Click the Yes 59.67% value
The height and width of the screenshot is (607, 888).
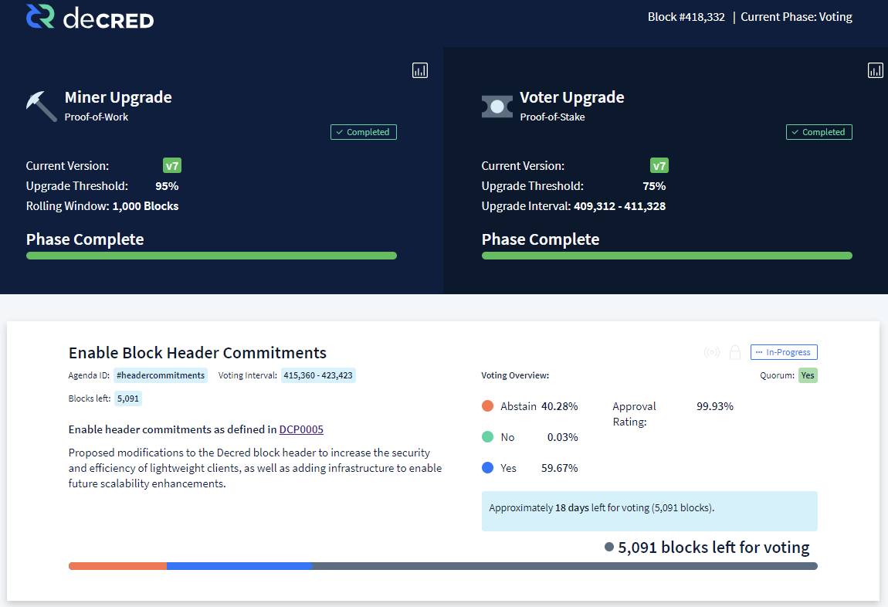point(560,468)
